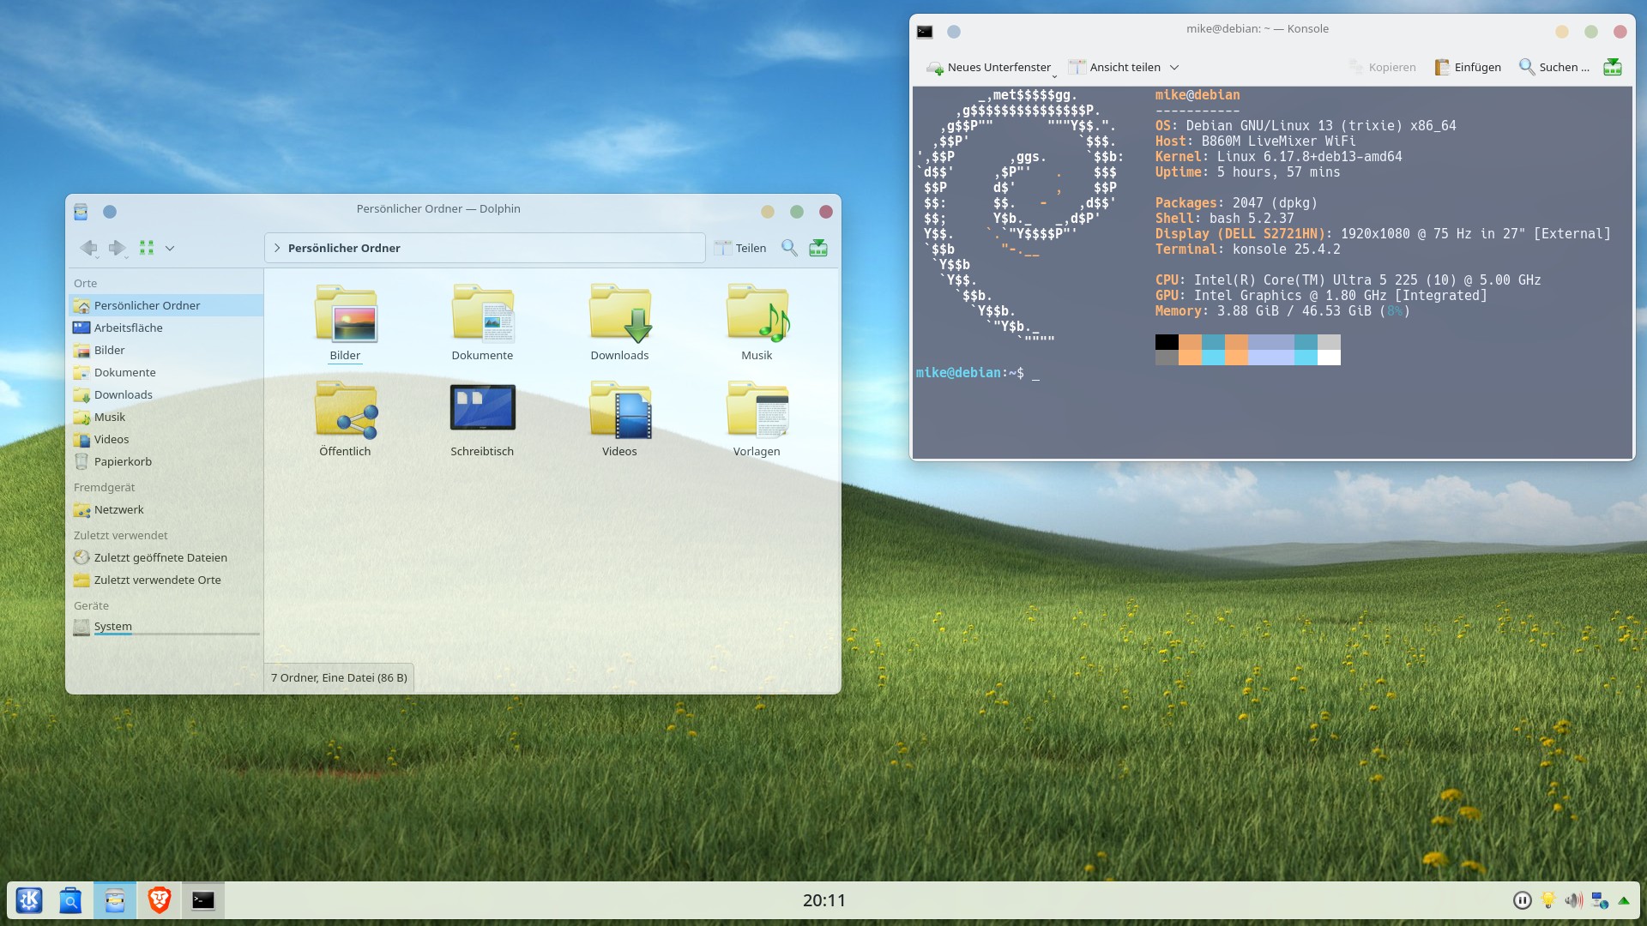Click the Konsole green menu icon
1647x926 pixels.
(x=1613, y=67)
